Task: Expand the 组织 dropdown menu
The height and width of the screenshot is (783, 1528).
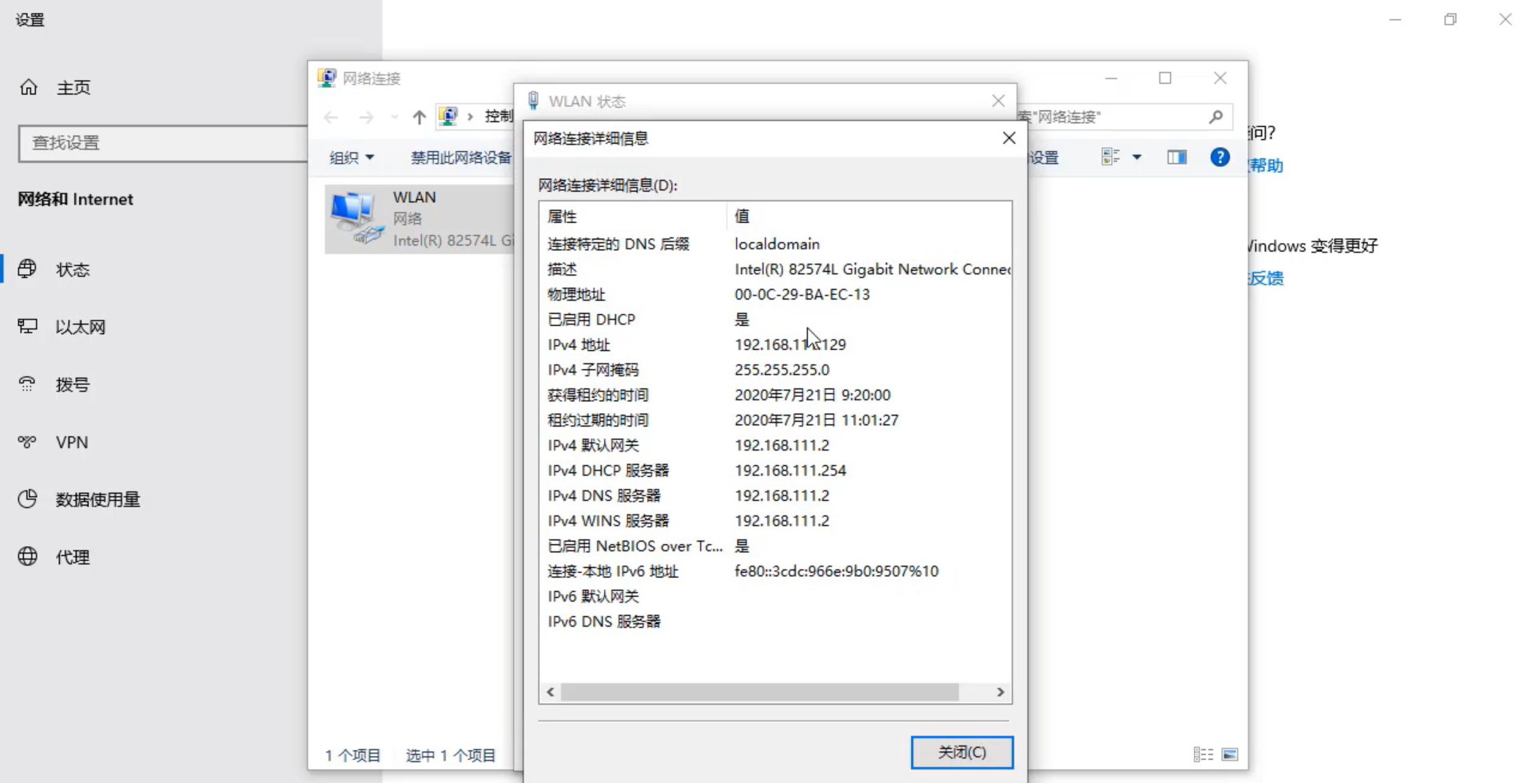Action: [x=352, y=157]
